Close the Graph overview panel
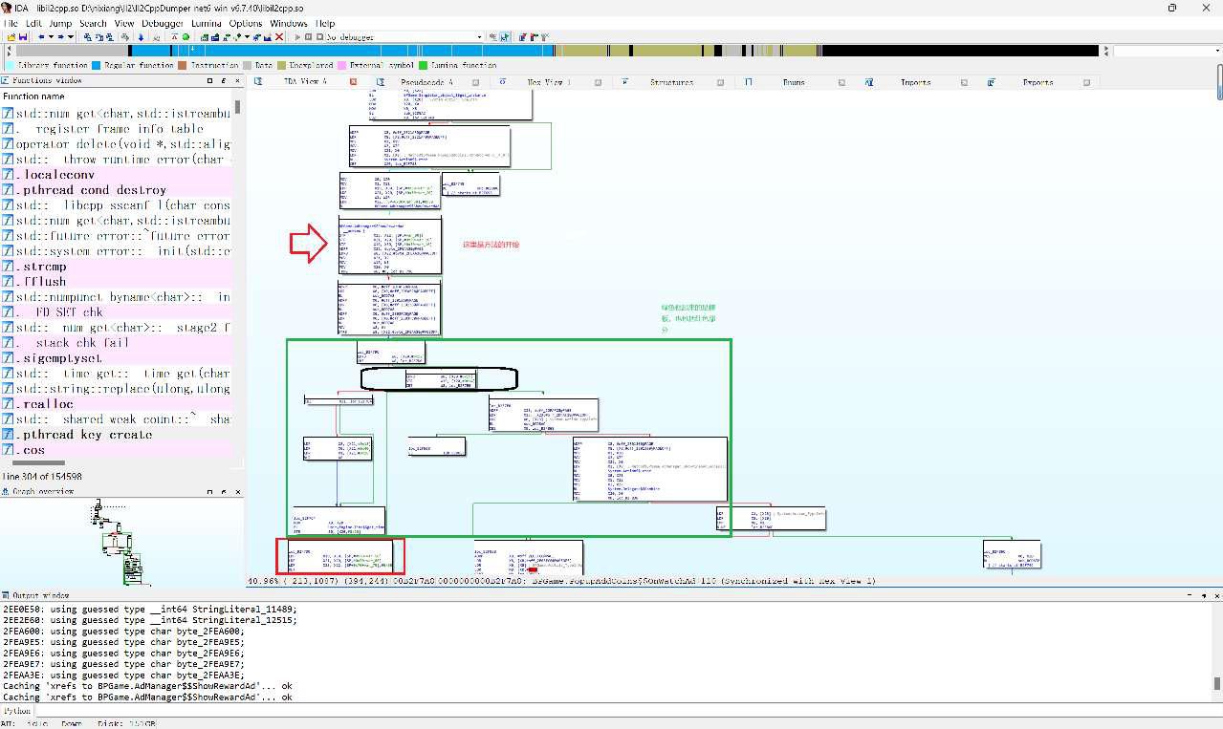Screen dimensions: 1223x729 click(236, 491)
